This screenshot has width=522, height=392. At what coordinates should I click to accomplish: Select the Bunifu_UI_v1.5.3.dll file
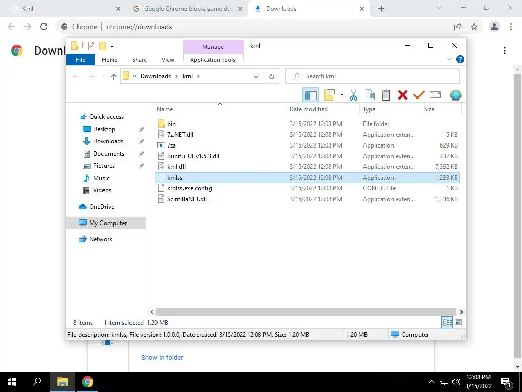click(x=307, y=156)
